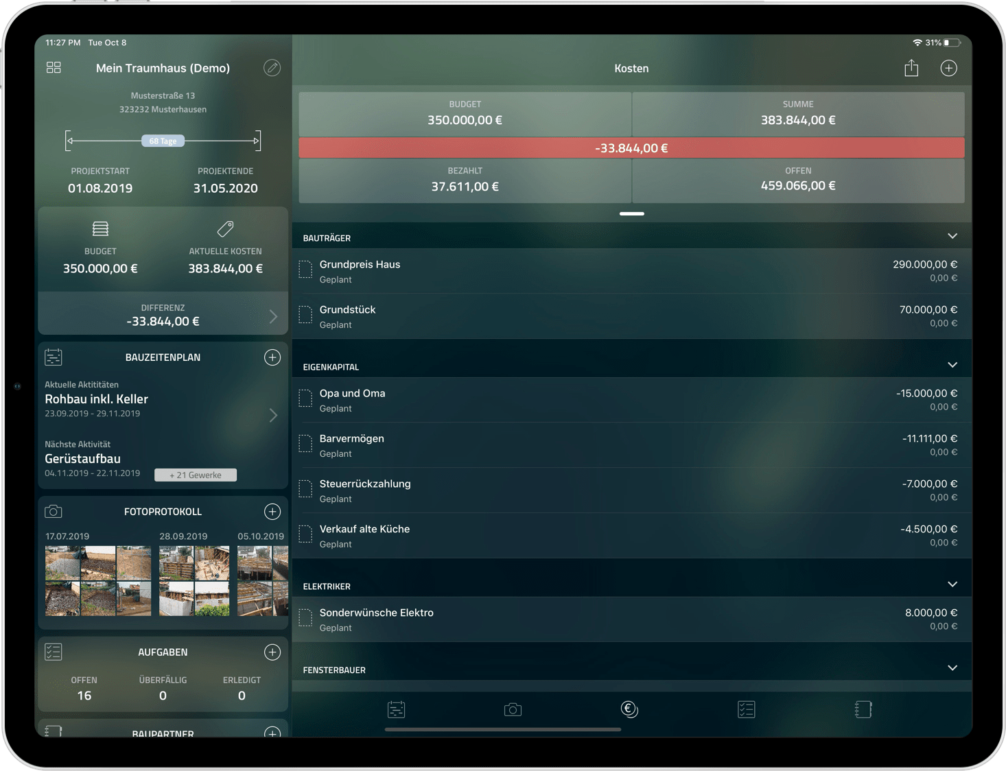Open the Aufgaben checklist icon
Viewport: 1006px width, 771px height.
click(x=54, y=652)
